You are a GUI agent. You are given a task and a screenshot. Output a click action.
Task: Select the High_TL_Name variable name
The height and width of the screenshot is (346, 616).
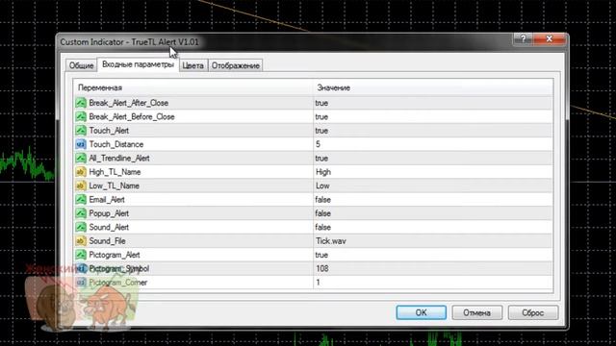point(115,172)
